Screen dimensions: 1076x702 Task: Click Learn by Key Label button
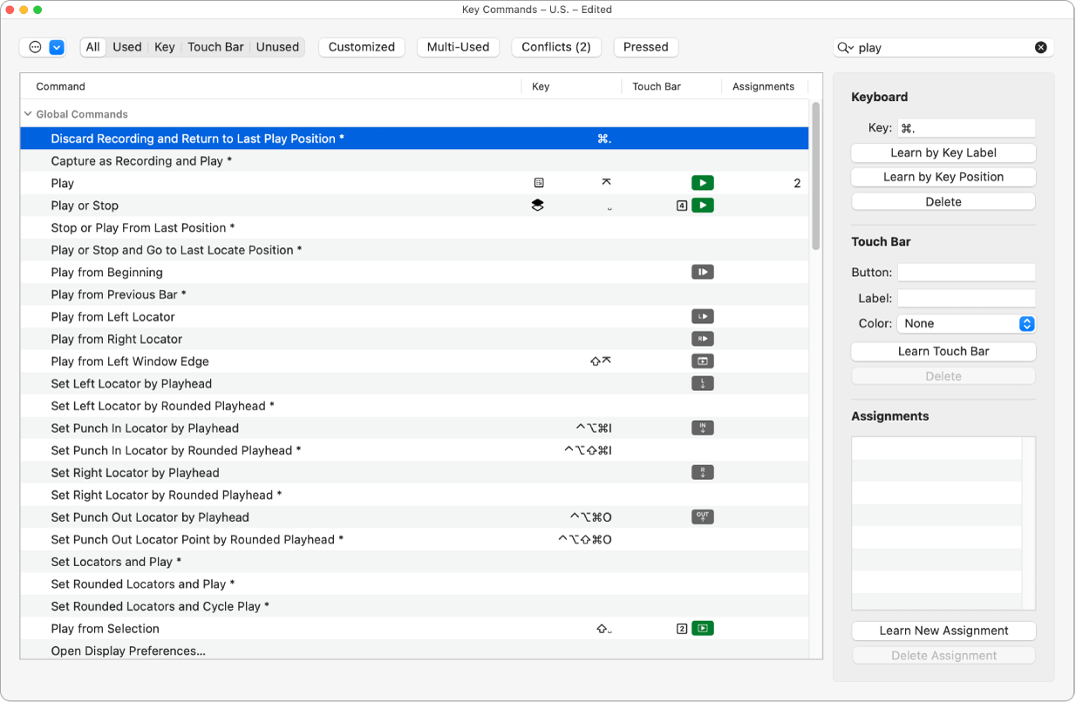click(x=943, y=152)
